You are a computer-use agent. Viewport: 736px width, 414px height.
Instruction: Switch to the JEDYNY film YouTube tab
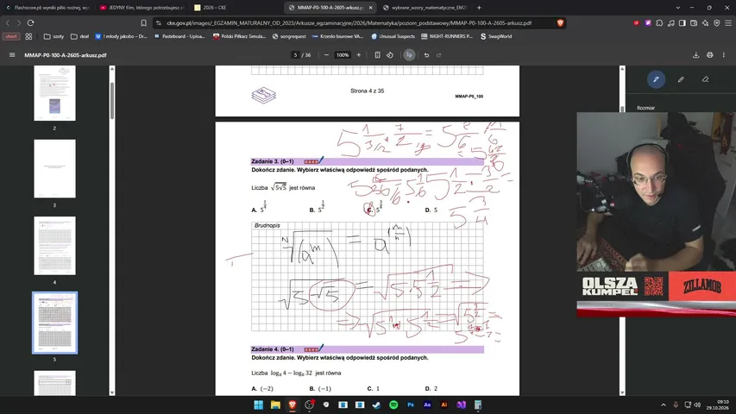[x=141, y=8]
